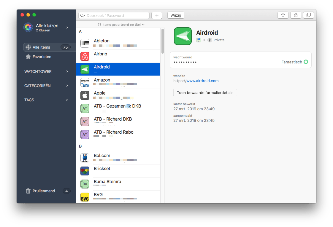Image resolution: width=333 pixels, height=227 pixels.
Task: Click the Private vault icon
Action: click(210, 40)
